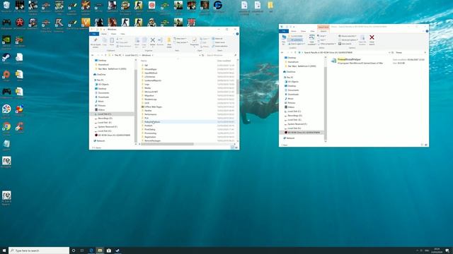Open Advanced options dropdown in search ribbon
Viewport: 453px width, 254px height.
pyautogui.click(x=348, y=40)
